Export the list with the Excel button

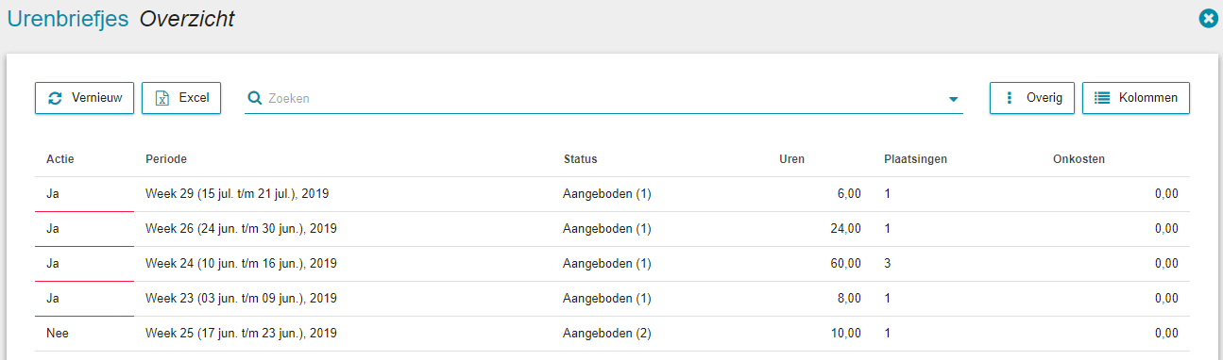tap(181, 98)
